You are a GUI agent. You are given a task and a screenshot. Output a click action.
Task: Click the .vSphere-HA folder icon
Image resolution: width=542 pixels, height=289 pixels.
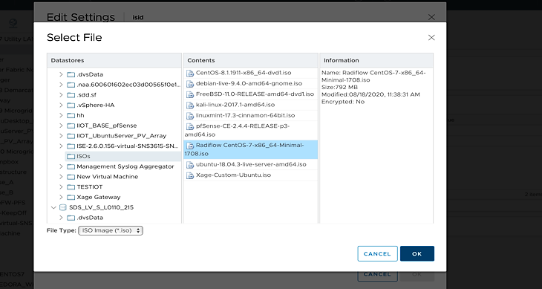point(71,105)
